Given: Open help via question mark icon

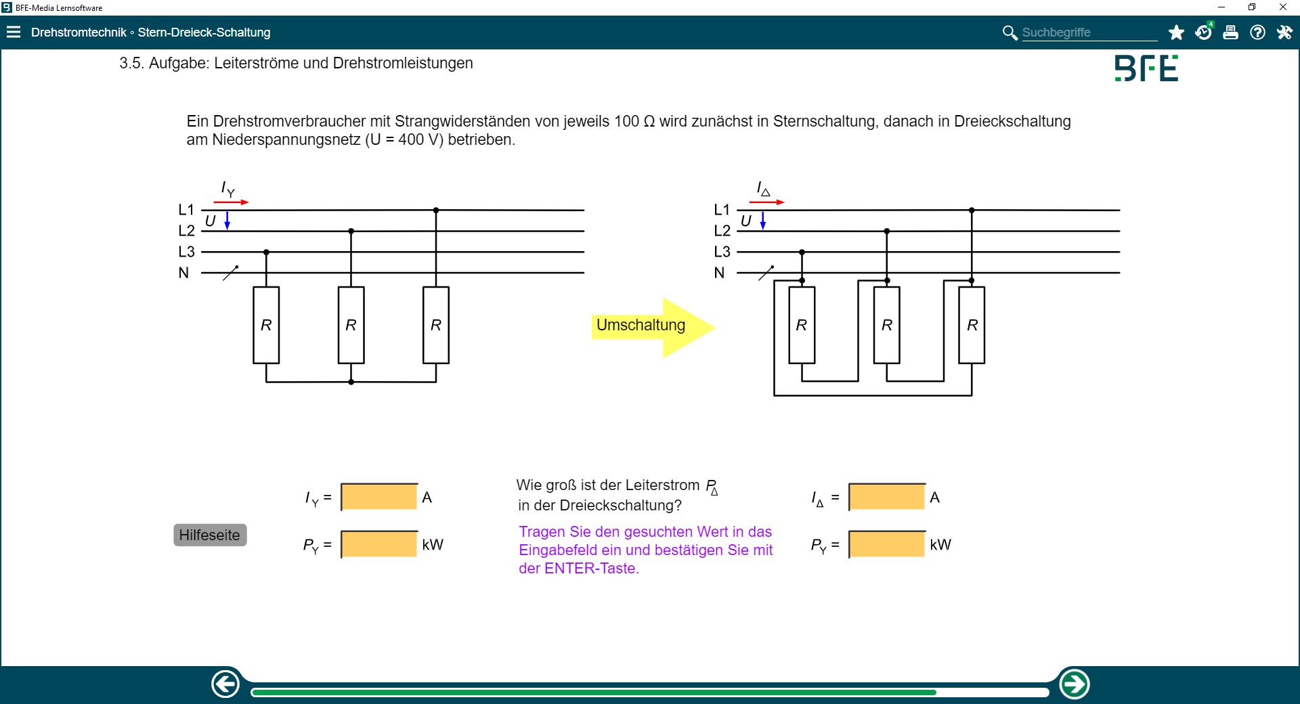Looking at the screenshot, I should tap(1257, 32).
